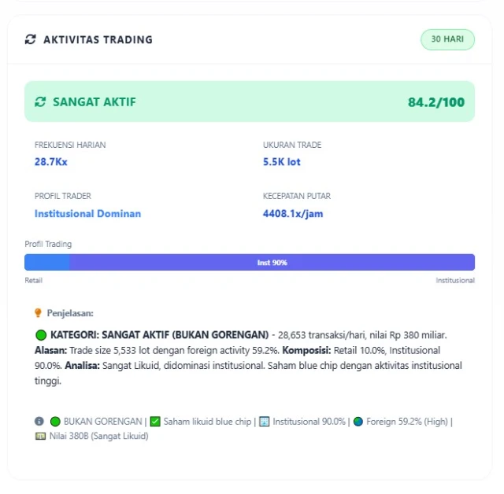Click the info icon in footer row
This screenshot has height=494, width=504.
pyautogui.click(x=39, y=422)
